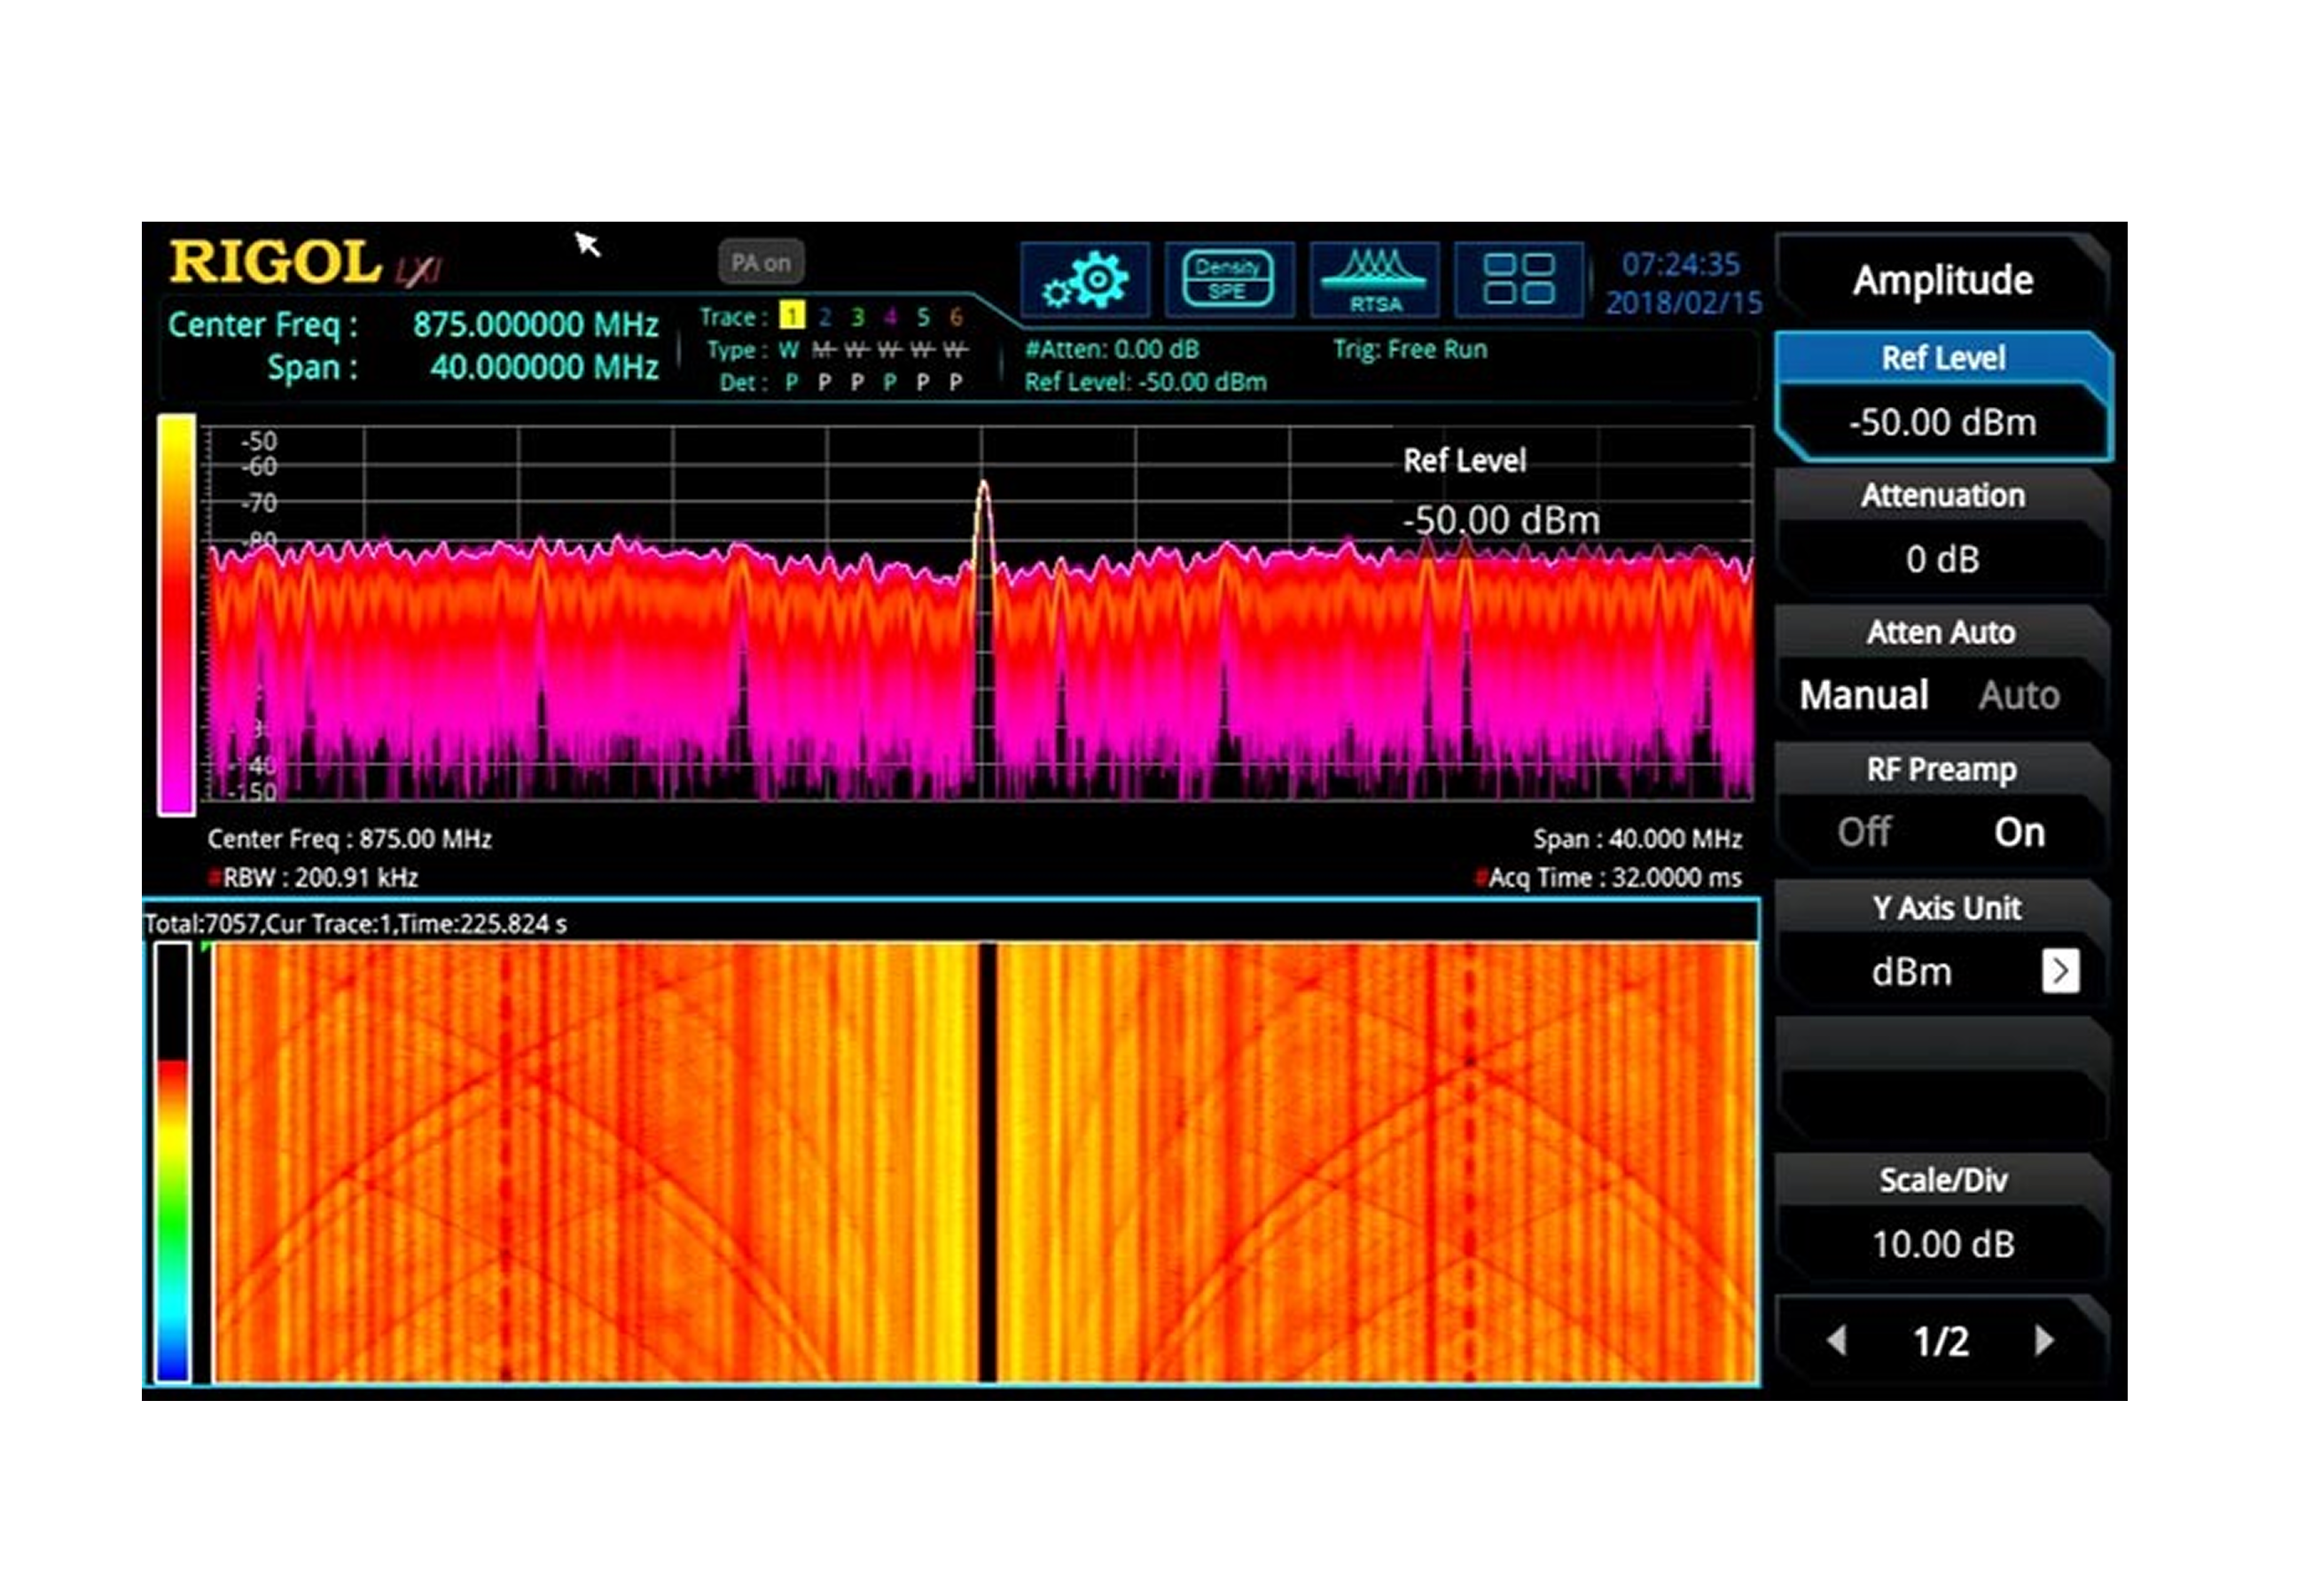Viewport: 2305px width, 1596px height.
Task: Select trace 1 yellow indicator
Action: (792, 317)
